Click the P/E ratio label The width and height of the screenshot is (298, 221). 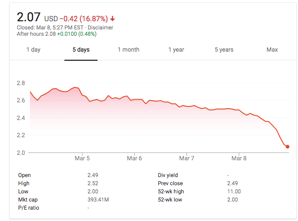[28, 208]
